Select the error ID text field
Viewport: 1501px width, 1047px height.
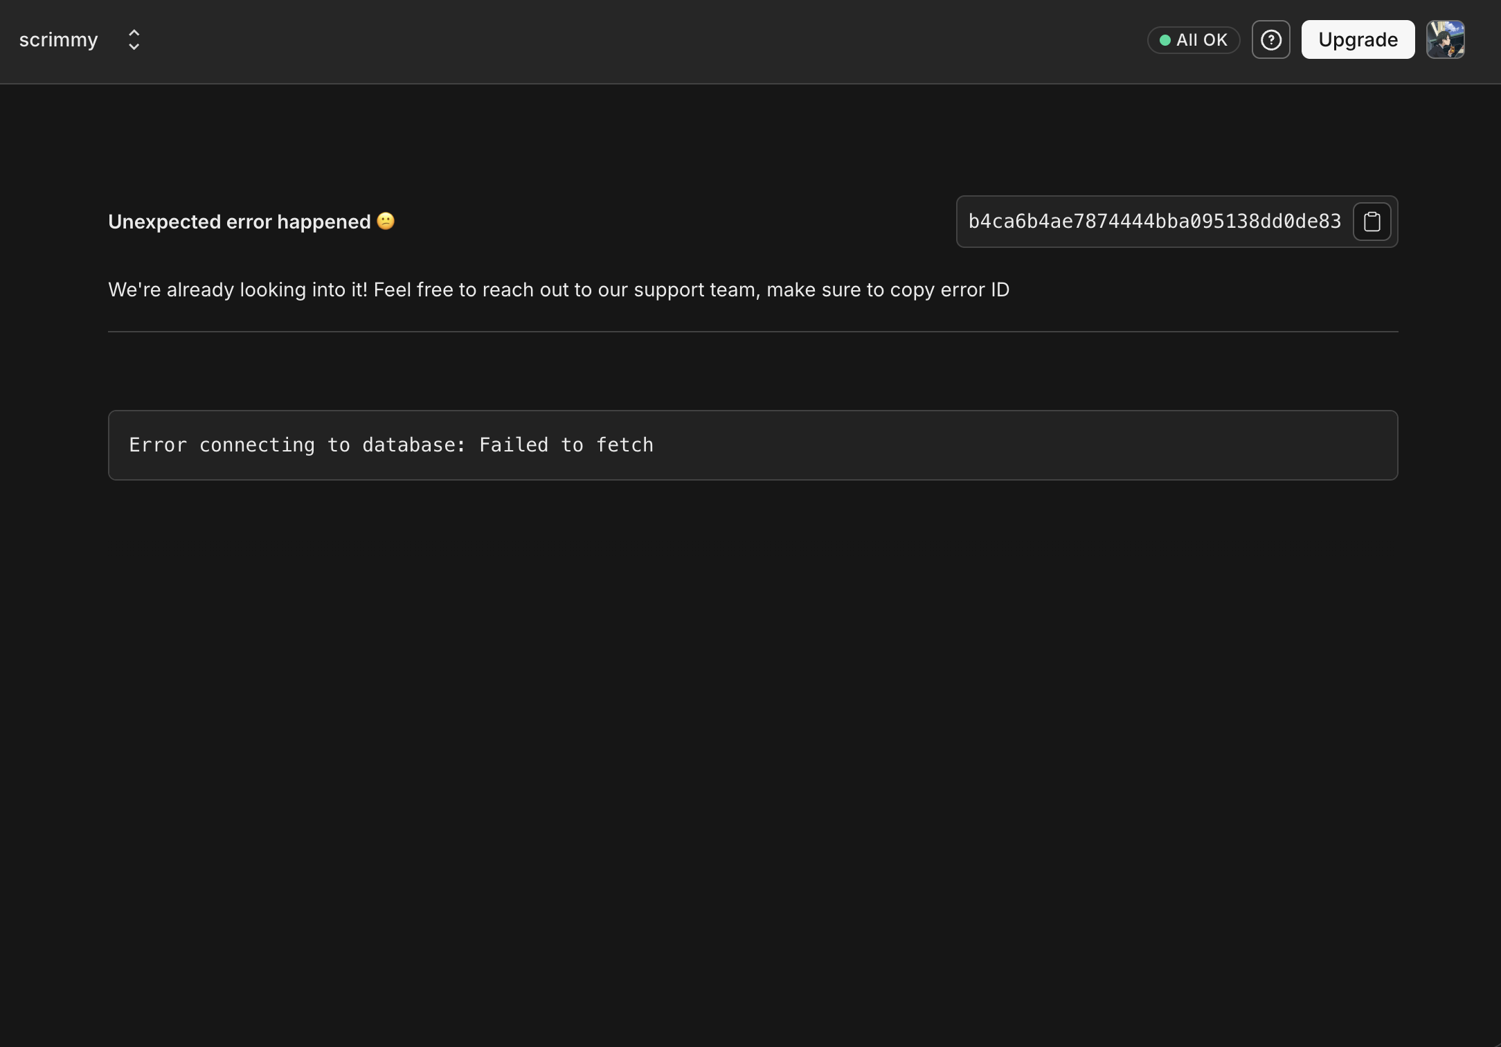(1154, 222)
